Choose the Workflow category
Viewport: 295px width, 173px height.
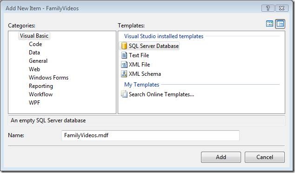[x=40, y=94]
